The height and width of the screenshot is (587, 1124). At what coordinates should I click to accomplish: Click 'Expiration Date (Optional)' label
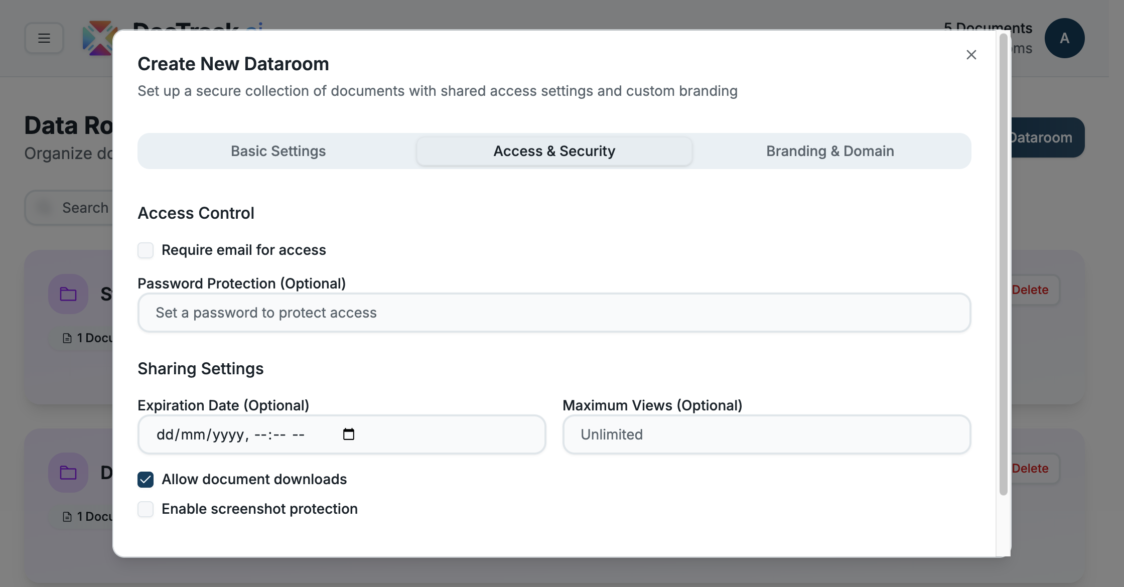pos(223,405)
